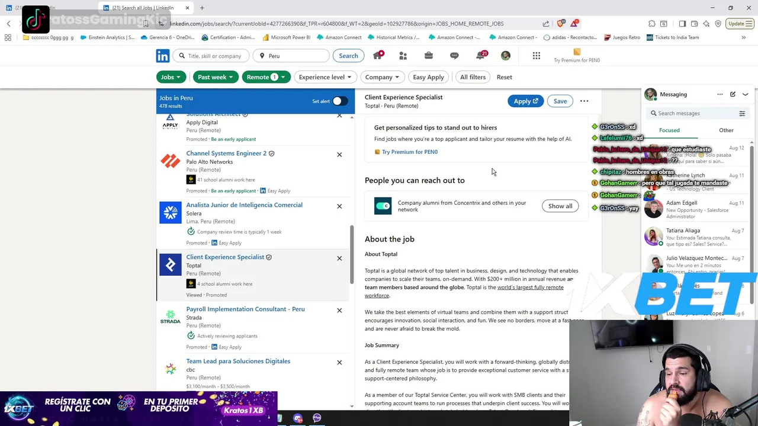
Task: Open the Brave Shields lion icon
Action: [560, 24]
